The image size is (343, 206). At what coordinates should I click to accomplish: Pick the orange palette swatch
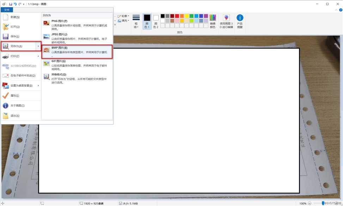click(182, 16)
